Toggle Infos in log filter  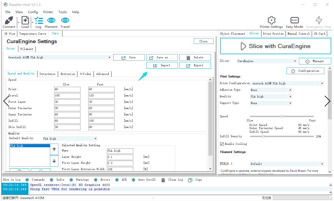[x=52, y=180]
